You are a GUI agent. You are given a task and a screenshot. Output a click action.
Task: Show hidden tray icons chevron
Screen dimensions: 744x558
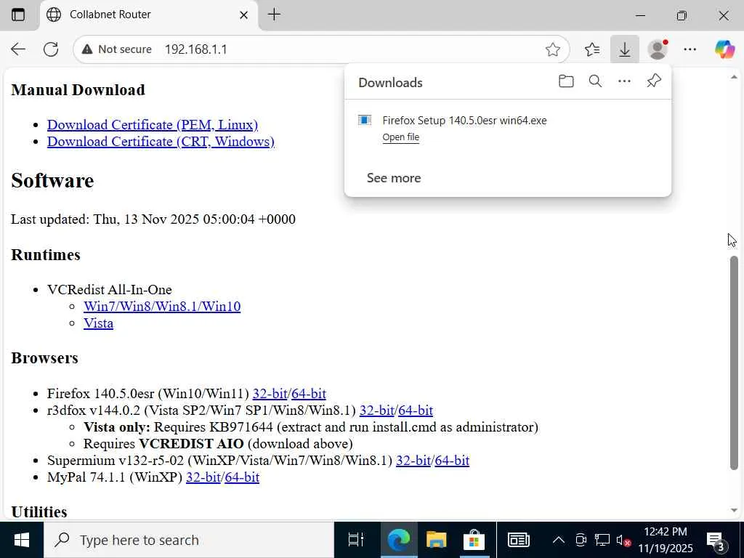(x=559, y=540)
